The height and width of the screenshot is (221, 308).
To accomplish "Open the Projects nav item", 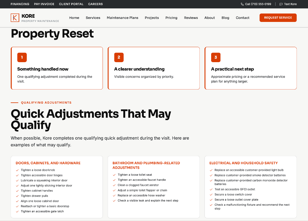I will 152,18.
